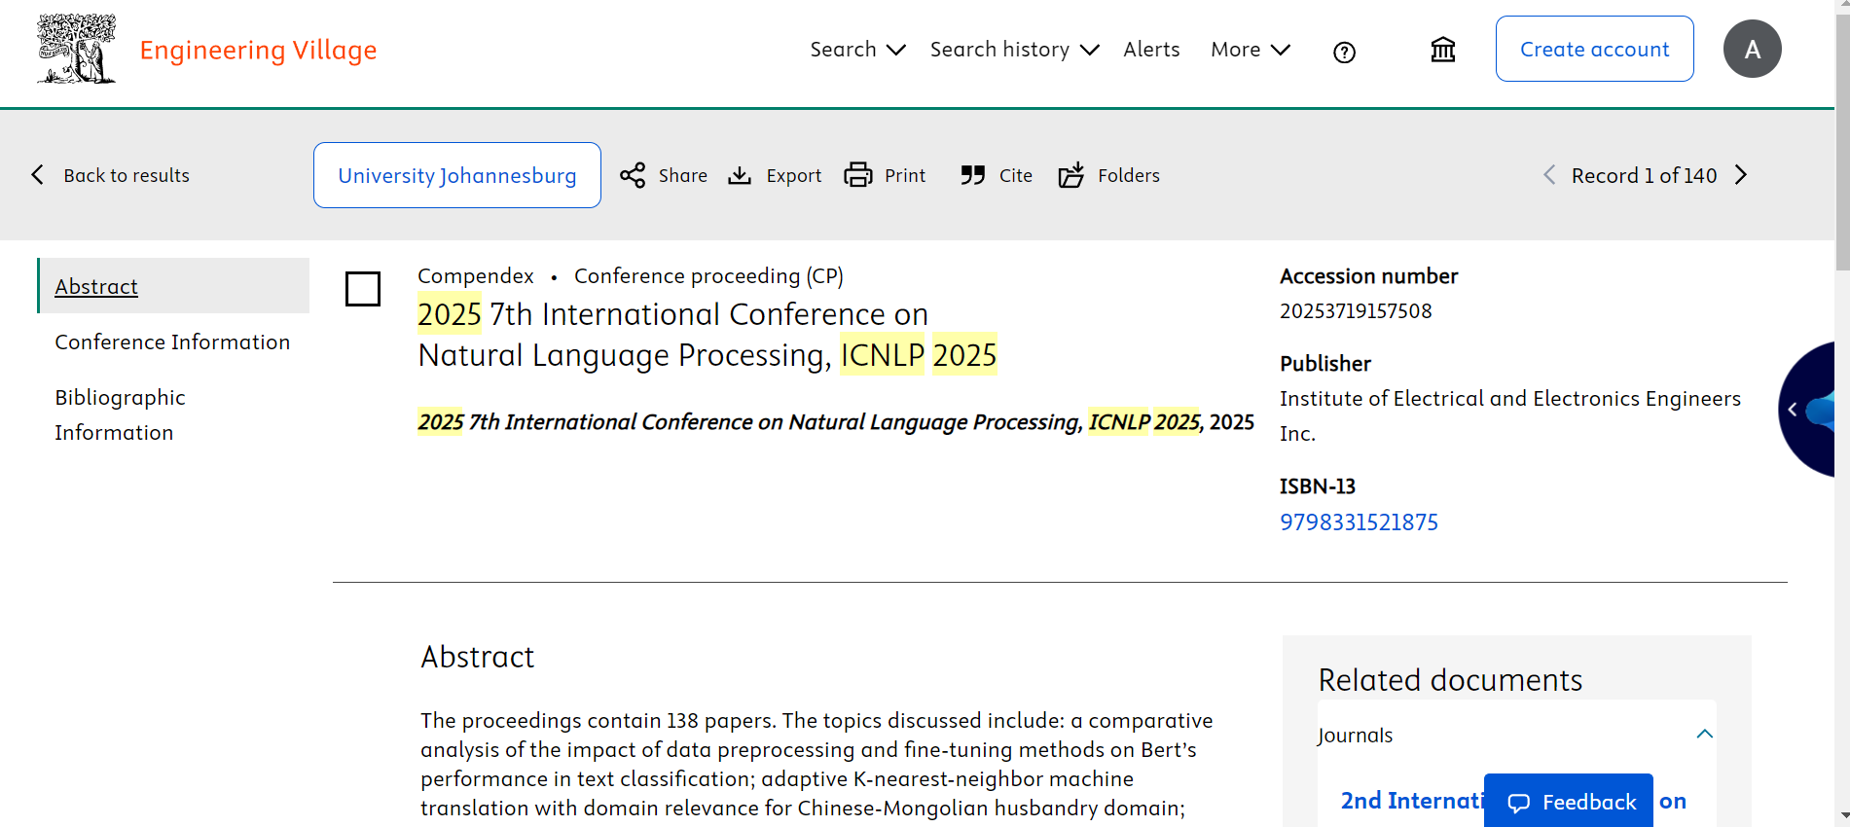Expand the More menu
The height and width of the screenshot is (827, 1850).
pyautogui.click(x=1250, y=50)
